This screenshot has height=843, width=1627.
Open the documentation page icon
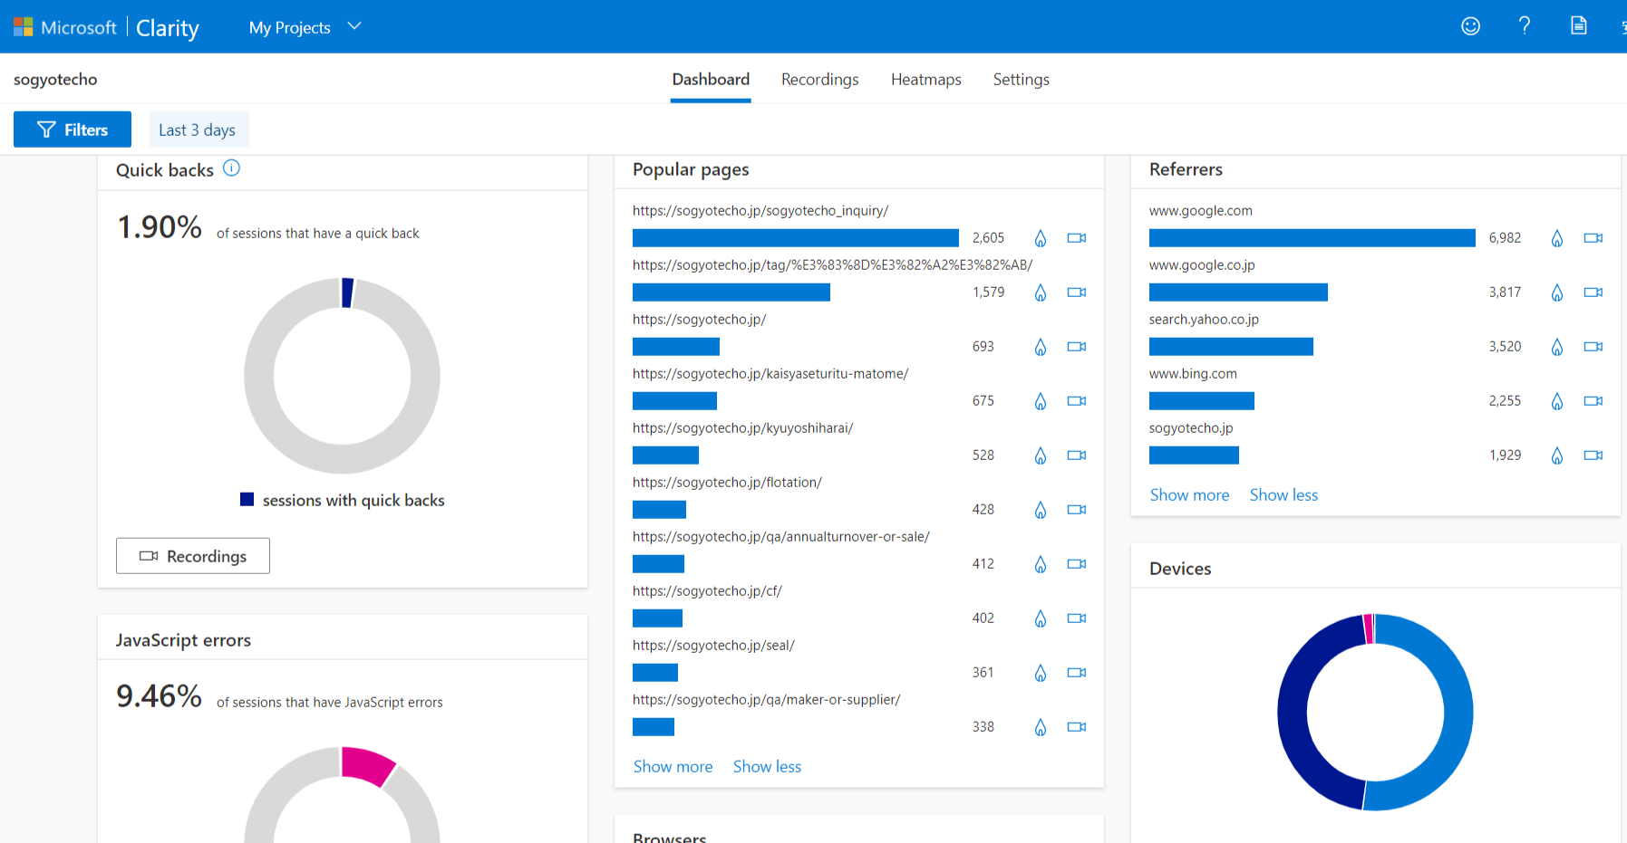click(x=1578, y=26)
